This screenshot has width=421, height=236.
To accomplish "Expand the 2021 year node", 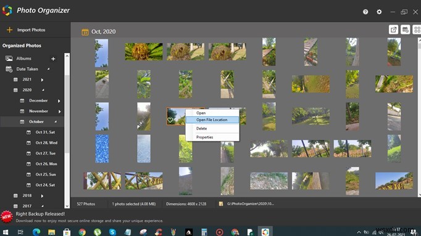I will (x=42, y=80).
